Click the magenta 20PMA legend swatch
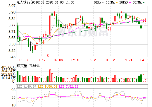152x107 pixels. pyautogui.click(x=130, y=2)
